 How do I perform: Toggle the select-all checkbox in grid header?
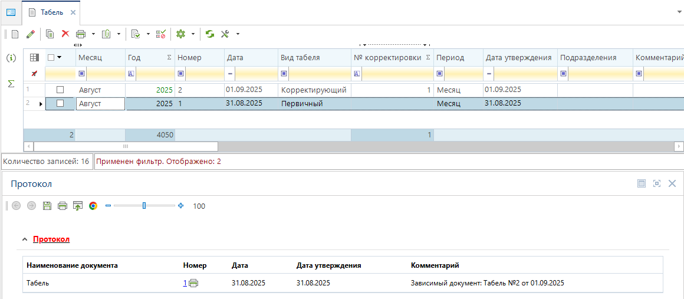(x=51, y=57)
